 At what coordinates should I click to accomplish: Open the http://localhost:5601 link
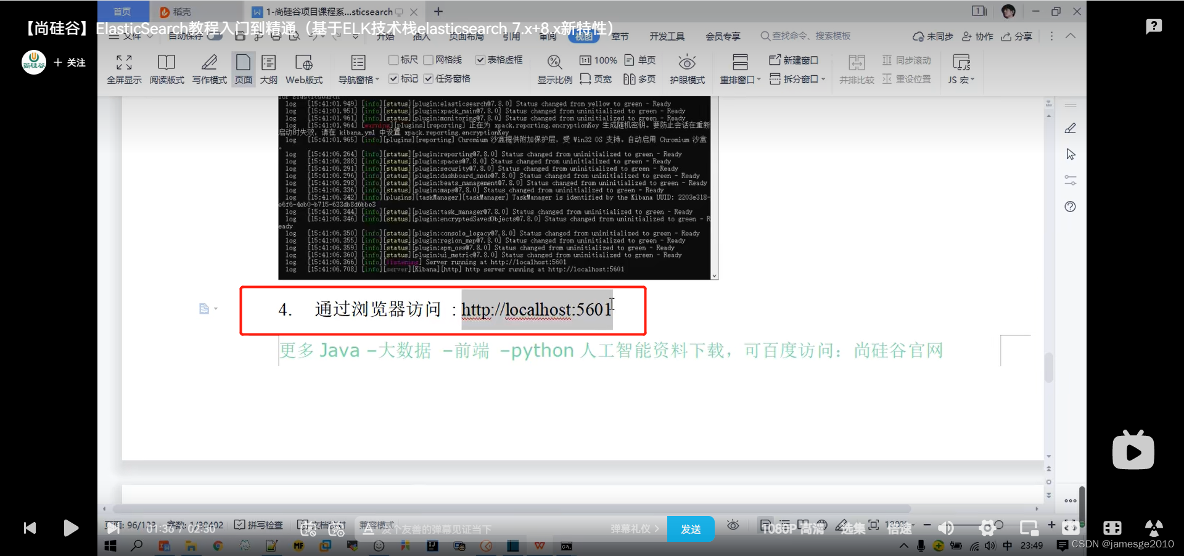[x=536, y=309]
